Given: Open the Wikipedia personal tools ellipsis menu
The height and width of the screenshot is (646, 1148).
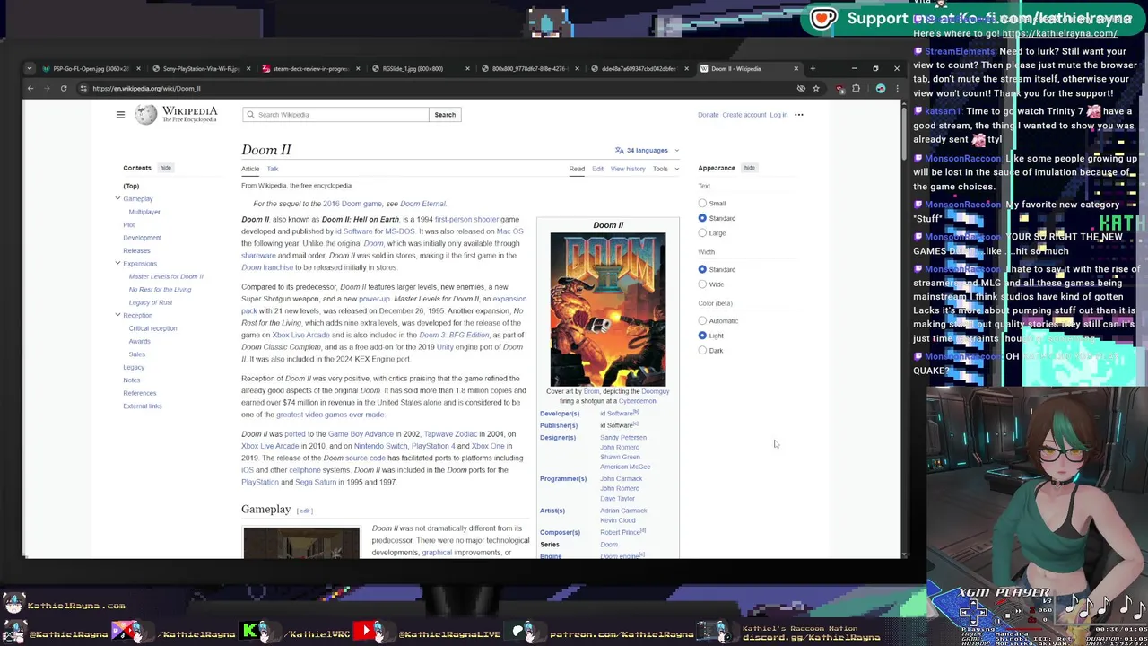Looking at the screenshot, I should 799,115.
